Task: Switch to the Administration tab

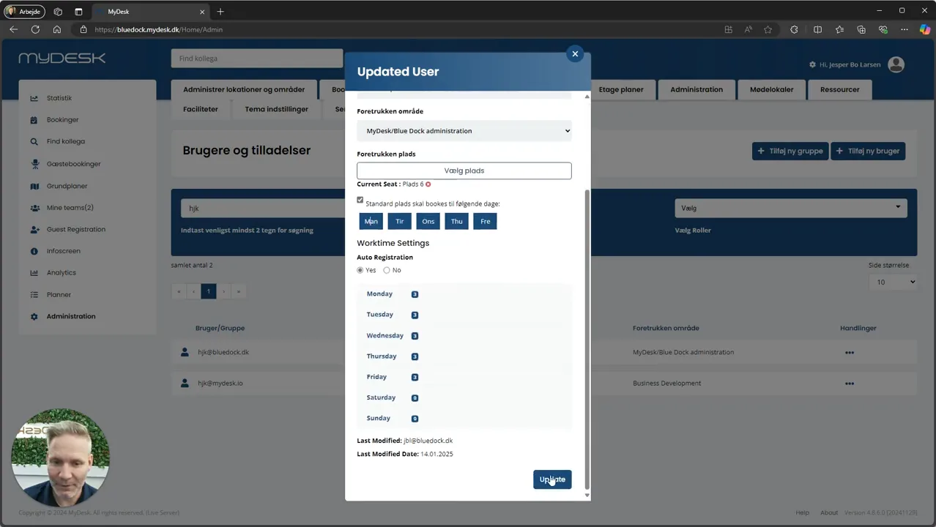Action: 697,89
